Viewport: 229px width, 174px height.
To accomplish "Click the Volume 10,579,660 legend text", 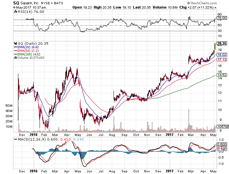I will [x=31, y=58].
